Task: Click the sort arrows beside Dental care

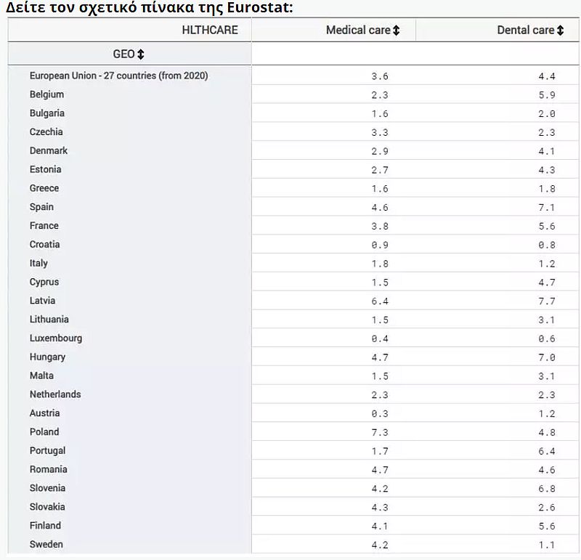Action: click(561, 31)
